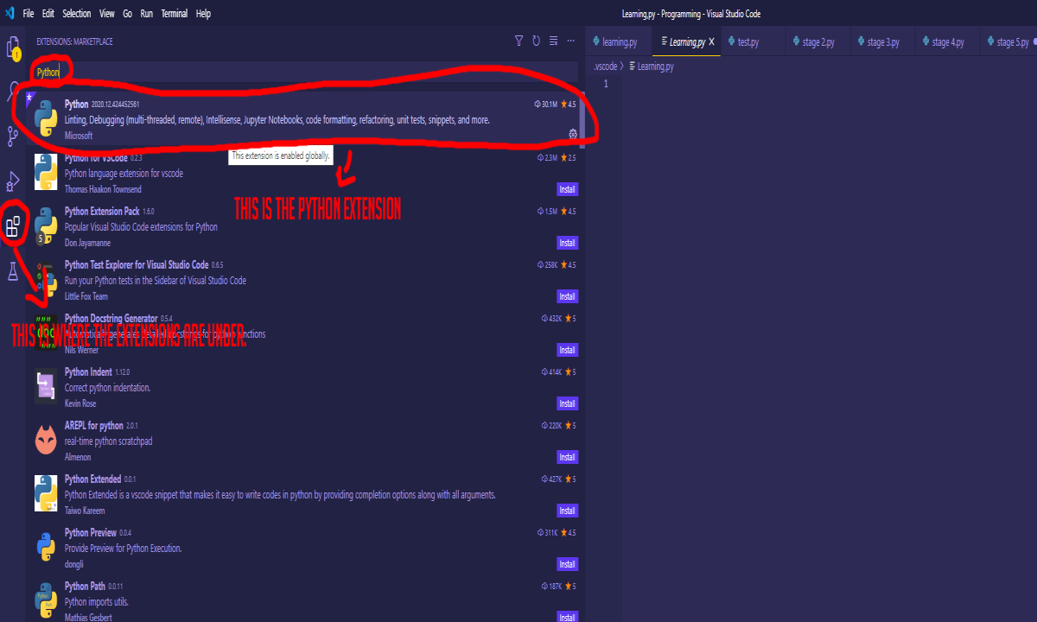Click publisher name Kevin Rose
The image size is (1037, 622).
[x=80, y=403]
